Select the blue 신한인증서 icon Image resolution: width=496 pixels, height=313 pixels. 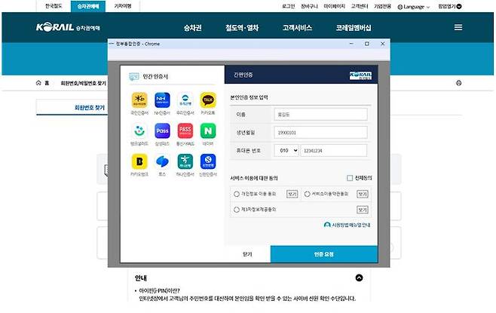208,161
